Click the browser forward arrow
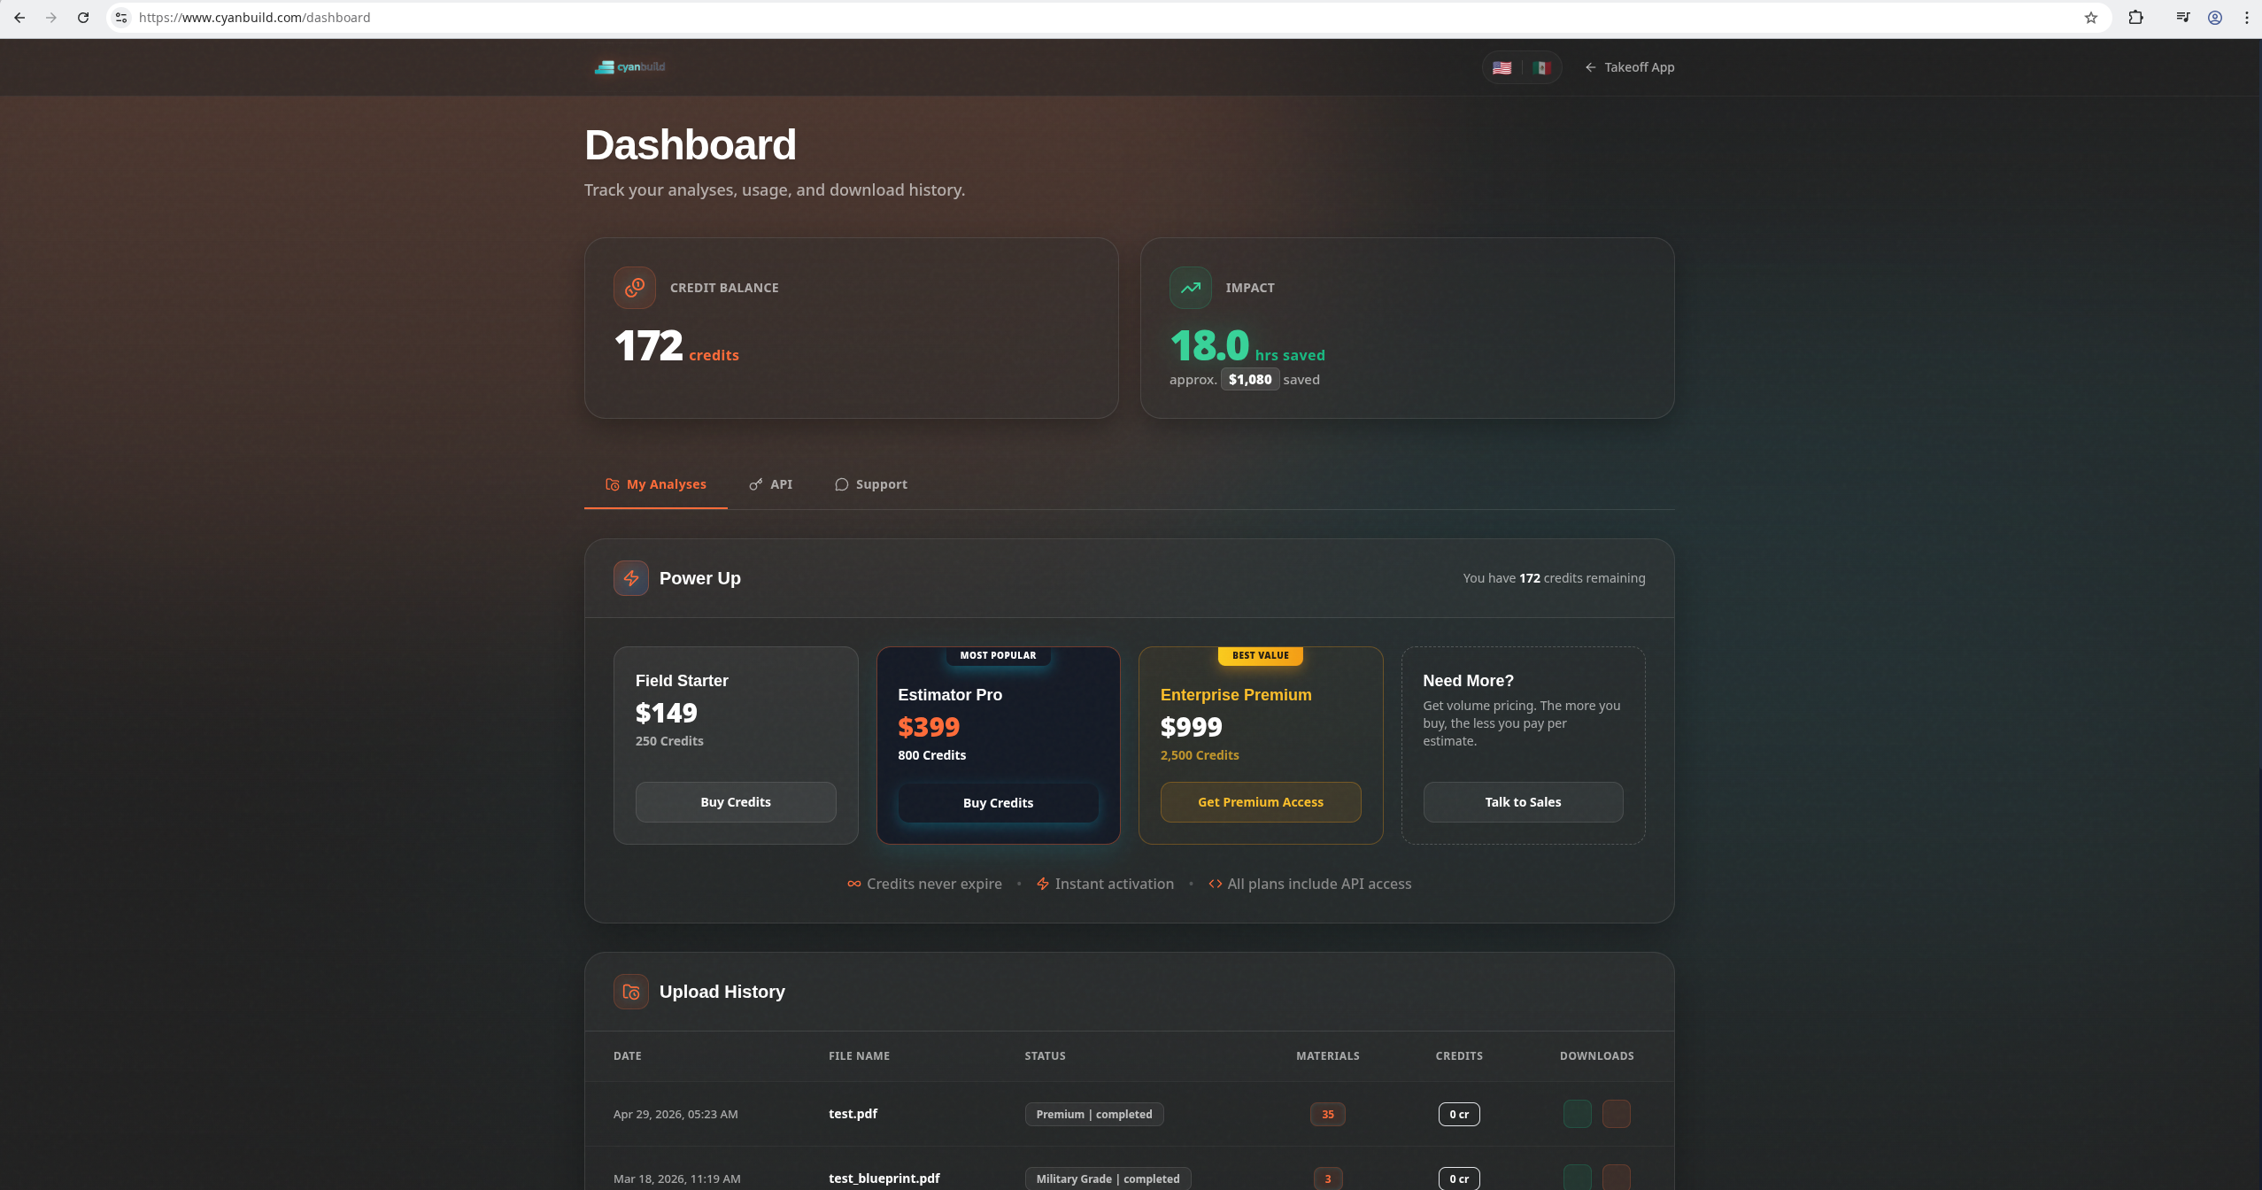Image resolution: width=2262 pixels, height=1190 pixels. [51, 18]
